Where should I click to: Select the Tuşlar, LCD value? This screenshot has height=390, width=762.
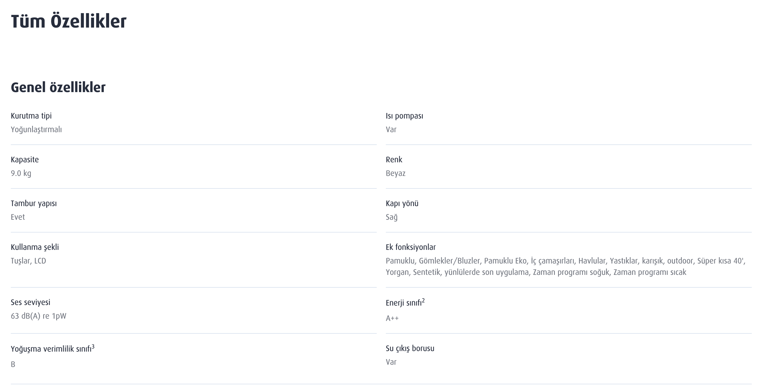pyautogui.click(x=28, y=261)
